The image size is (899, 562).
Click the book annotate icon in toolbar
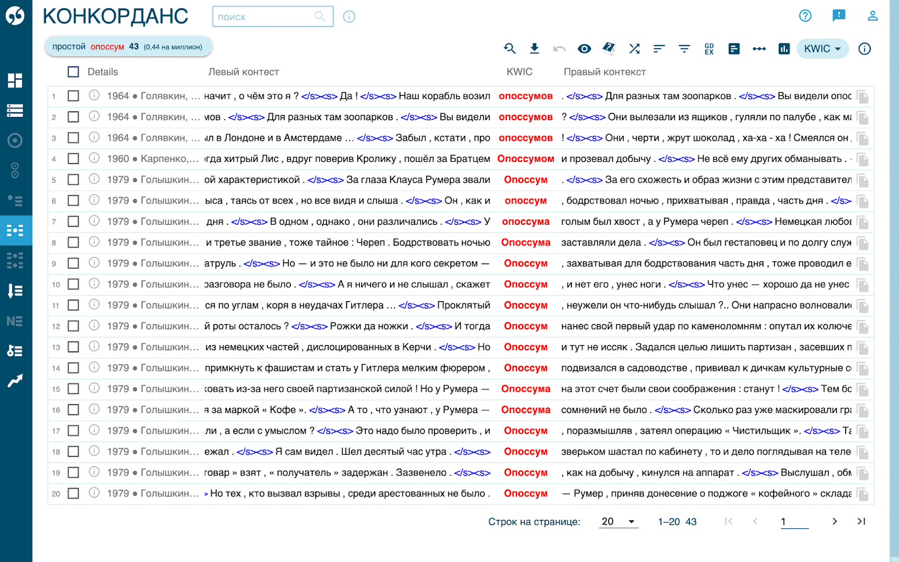click(x=609, y=49)
